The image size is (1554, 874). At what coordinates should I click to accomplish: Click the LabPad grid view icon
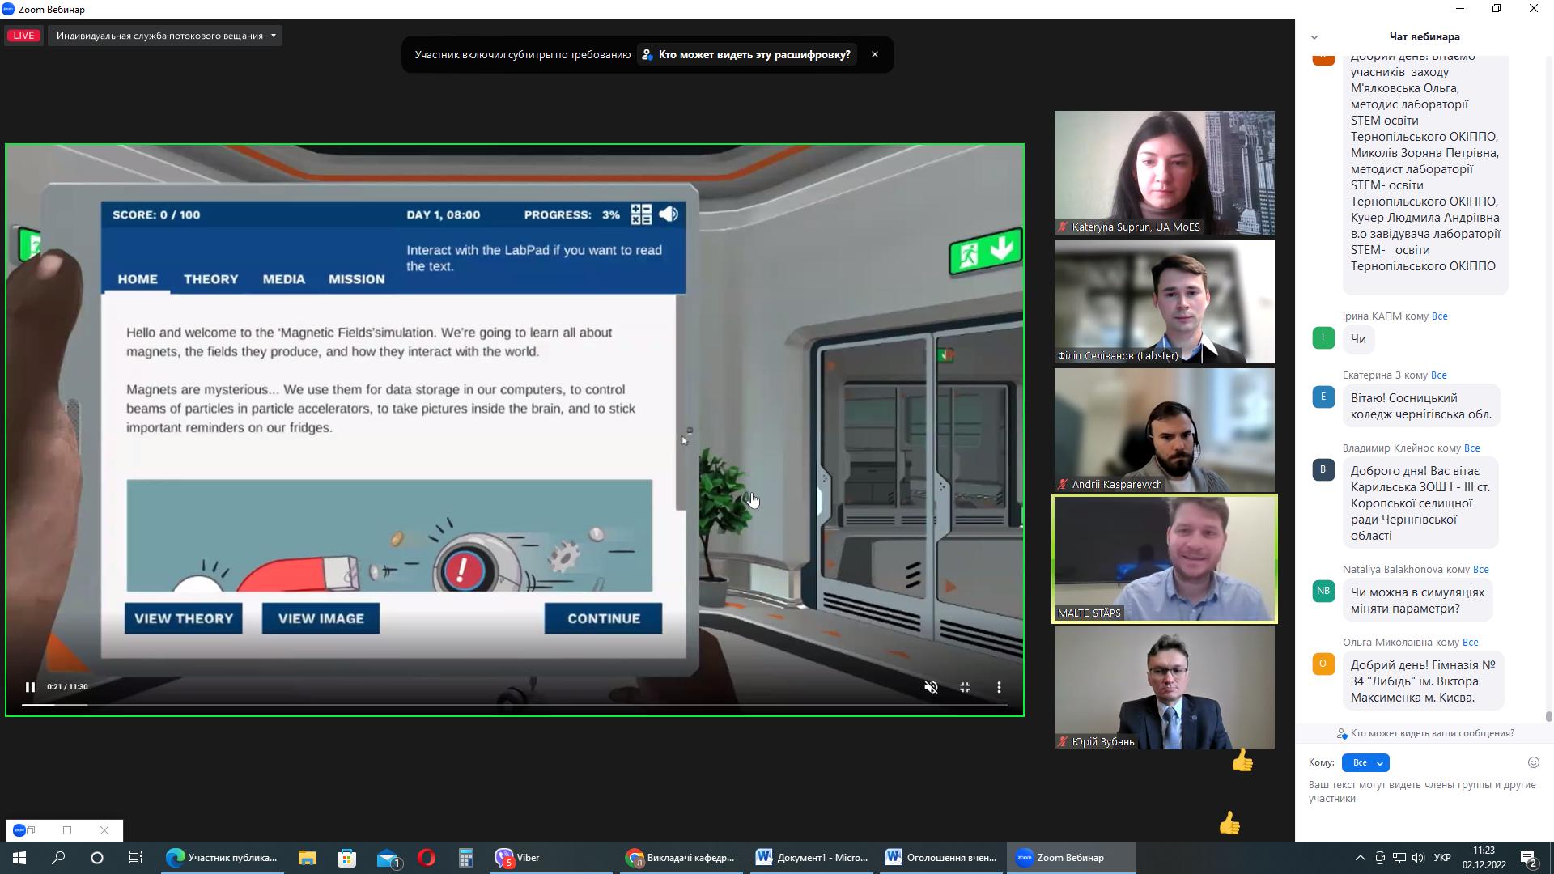pyautogui.click(x=641, y=214)
